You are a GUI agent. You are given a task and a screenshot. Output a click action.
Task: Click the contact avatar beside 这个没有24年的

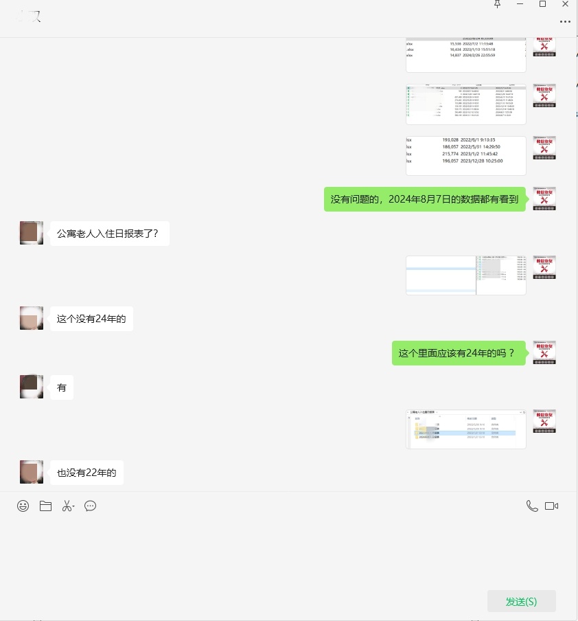point(32,318)
